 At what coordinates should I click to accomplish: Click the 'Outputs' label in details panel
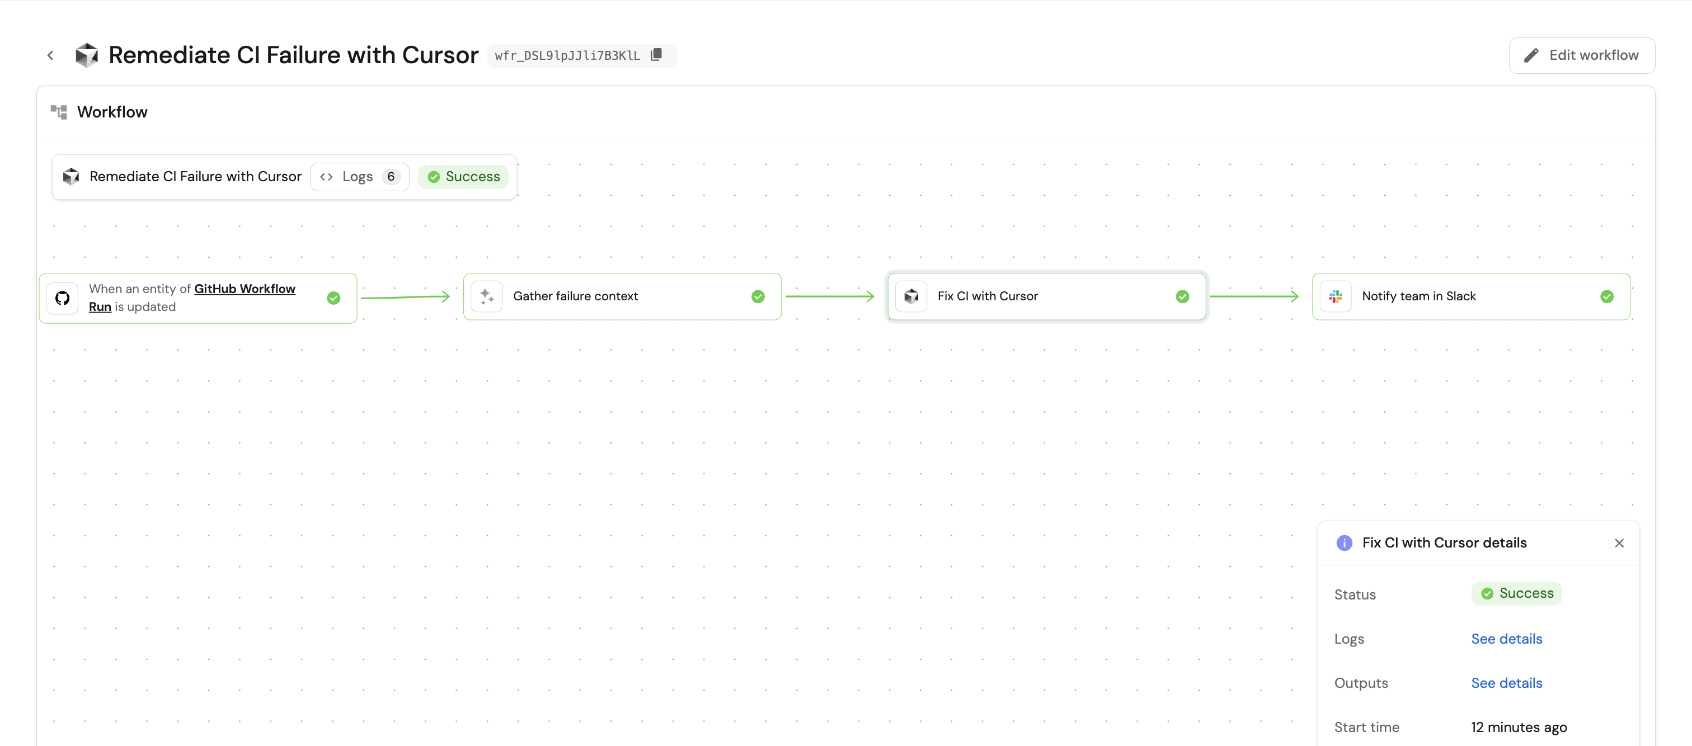(x=1361, y=683)
